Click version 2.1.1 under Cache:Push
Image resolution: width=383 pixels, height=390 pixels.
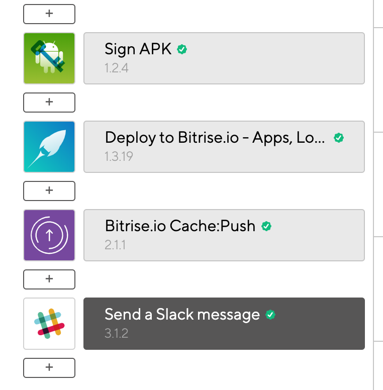[115, 245]
